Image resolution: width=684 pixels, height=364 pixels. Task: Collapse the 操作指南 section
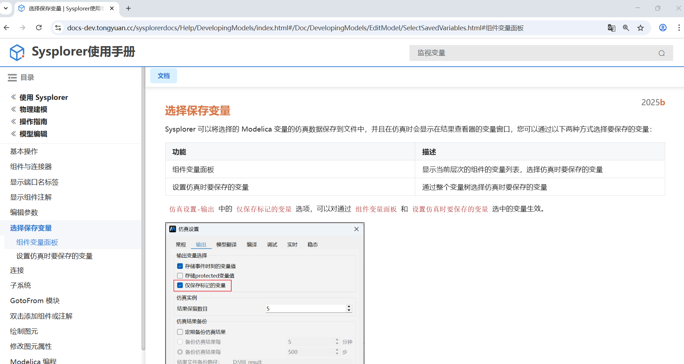click(14, 121)
